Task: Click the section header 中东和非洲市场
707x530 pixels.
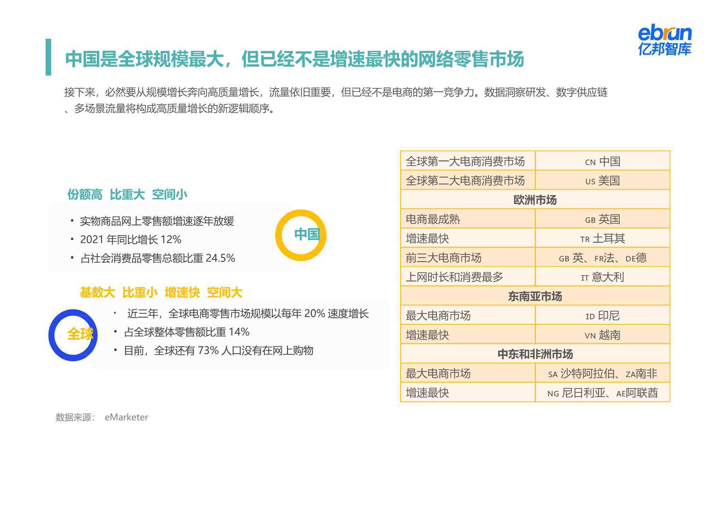Action: pos(535,354)
